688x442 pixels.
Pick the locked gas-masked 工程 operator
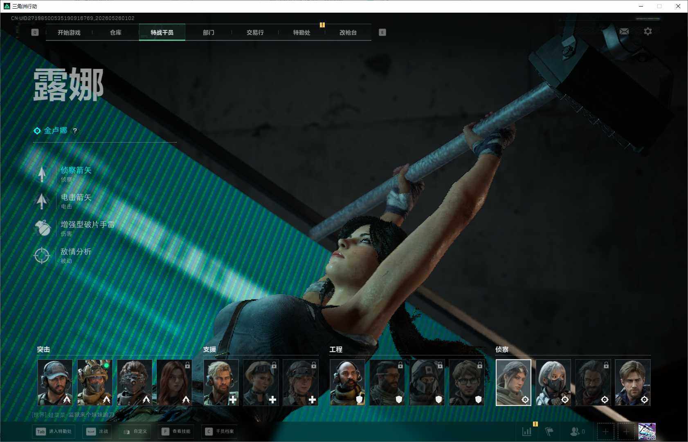click(x=427, y=382)
